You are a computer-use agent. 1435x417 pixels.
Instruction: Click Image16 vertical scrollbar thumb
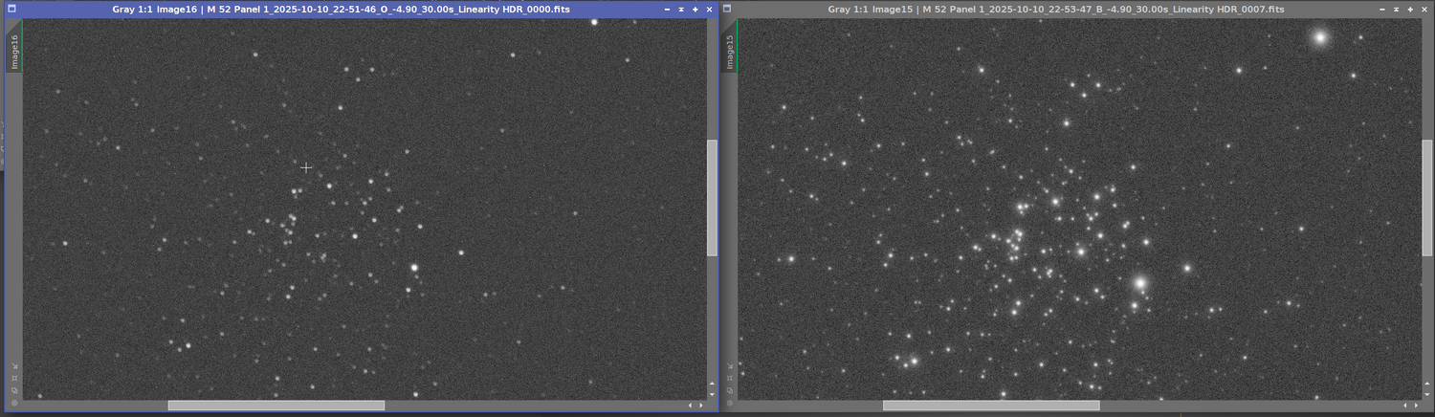click(712, 198)
